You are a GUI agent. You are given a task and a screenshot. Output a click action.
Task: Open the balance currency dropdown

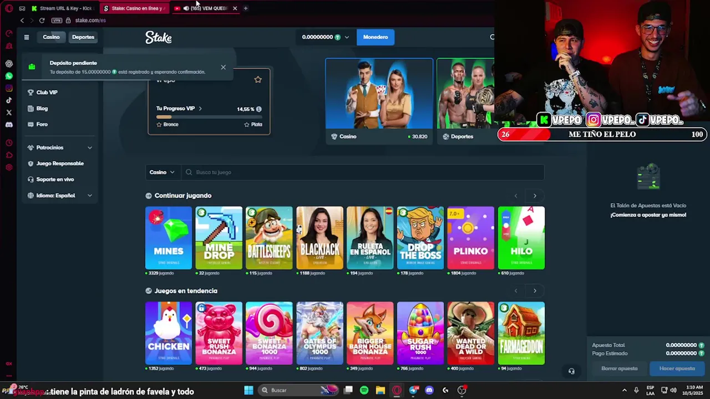(325, 37)
